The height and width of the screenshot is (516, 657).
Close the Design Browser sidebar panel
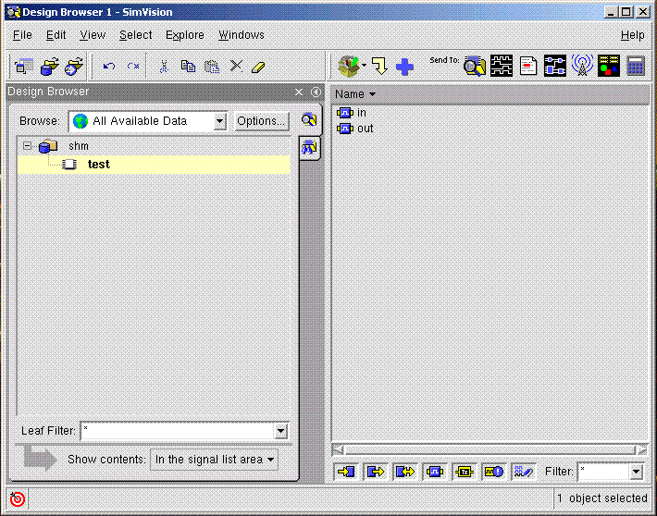(299, 92)
